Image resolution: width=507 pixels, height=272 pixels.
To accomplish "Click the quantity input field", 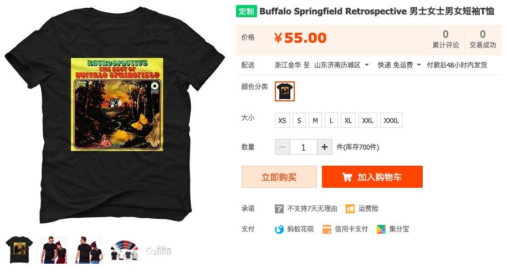I will click(x=303, y=147).
